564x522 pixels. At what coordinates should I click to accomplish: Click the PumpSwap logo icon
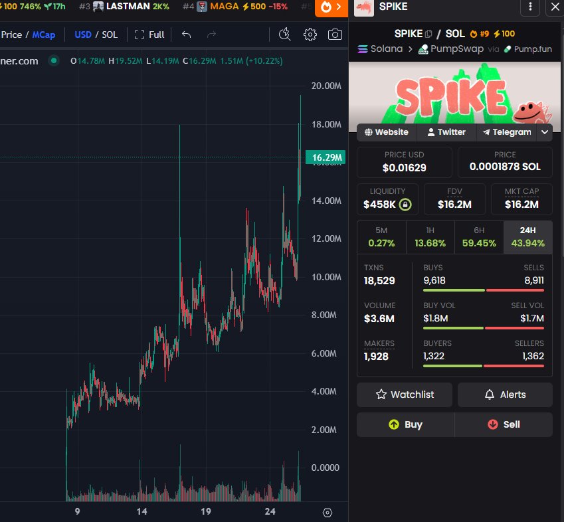[x=423, y=49]
